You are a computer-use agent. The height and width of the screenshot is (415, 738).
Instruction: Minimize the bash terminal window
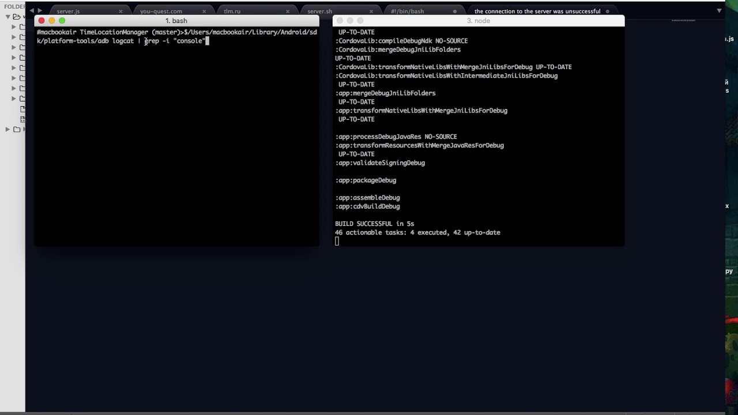click(52, 21)
